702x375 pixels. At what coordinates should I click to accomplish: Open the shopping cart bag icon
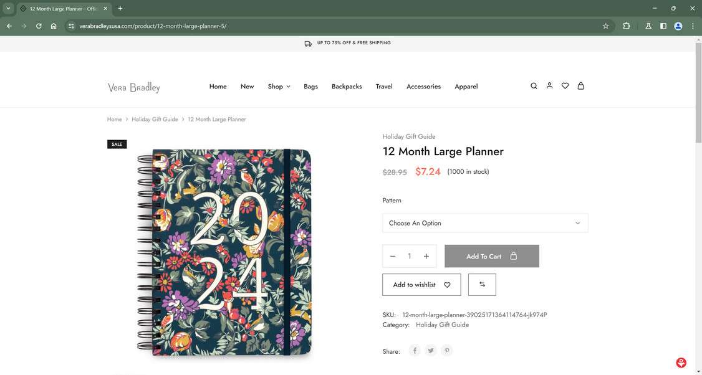coord(580,86)
